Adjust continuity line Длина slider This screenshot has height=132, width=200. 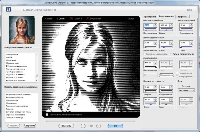click(150, 104)
